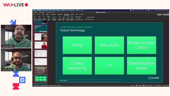Screen dimensions: 170x96
Task: Expand the Record Slide Show dropdown arrow
Action: tap(73, 17)
